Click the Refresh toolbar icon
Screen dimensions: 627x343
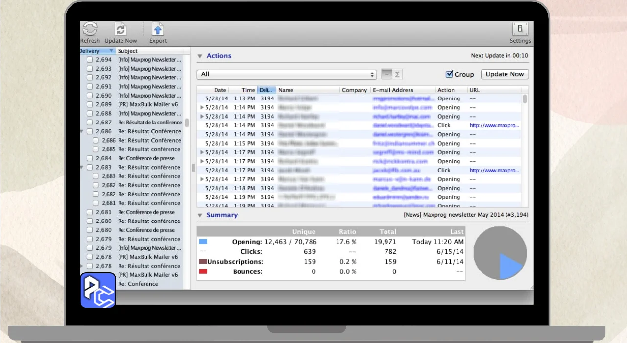tap(90, 29)
